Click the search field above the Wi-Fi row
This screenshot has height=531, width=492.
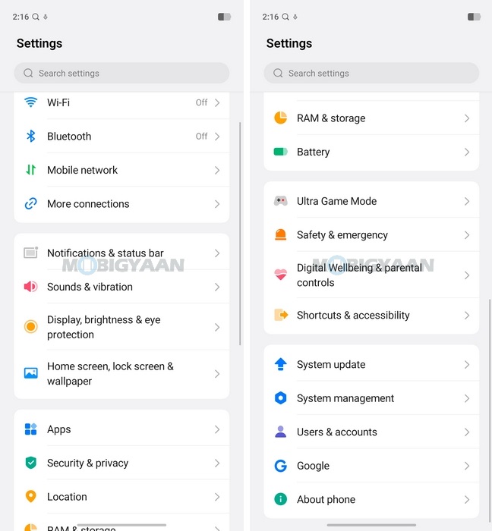[121, 74]
